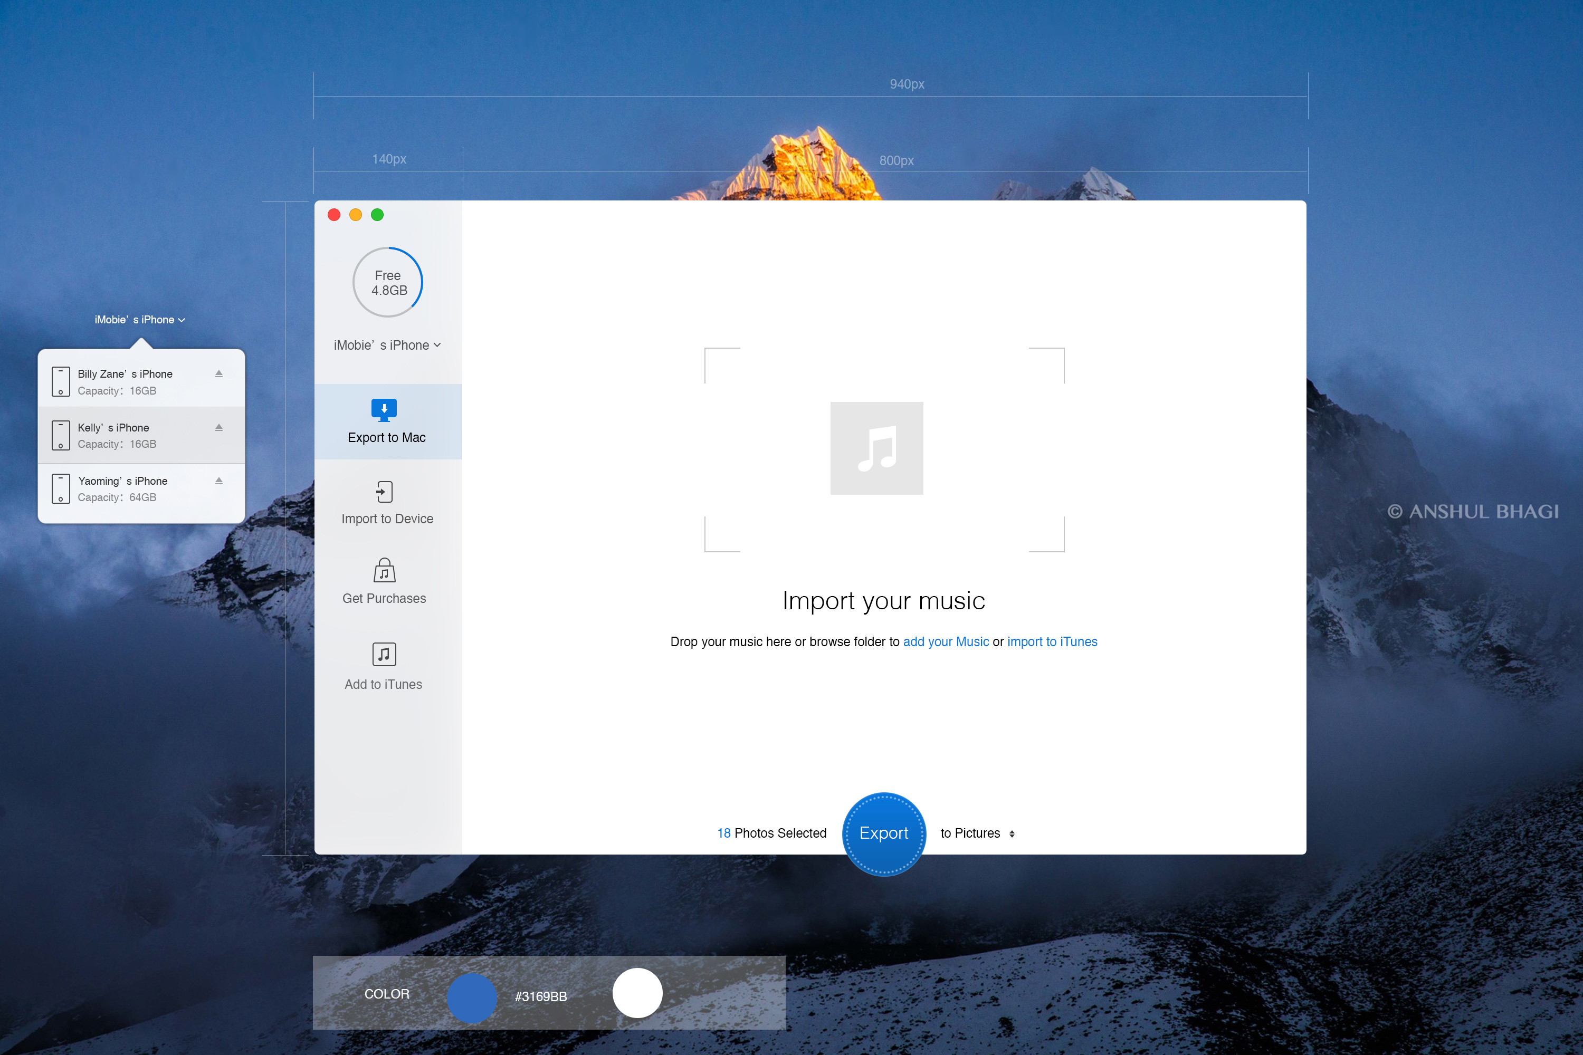The width and height of the screenshot is (1583, 1055).
Task: Click phone icon beside Yaoming's iPhone
Action: pyautogui.click(x=61, y=488)
